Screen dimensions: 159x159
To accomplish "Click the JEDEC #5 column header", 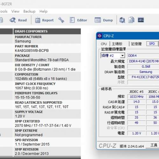I will [136, 92].
